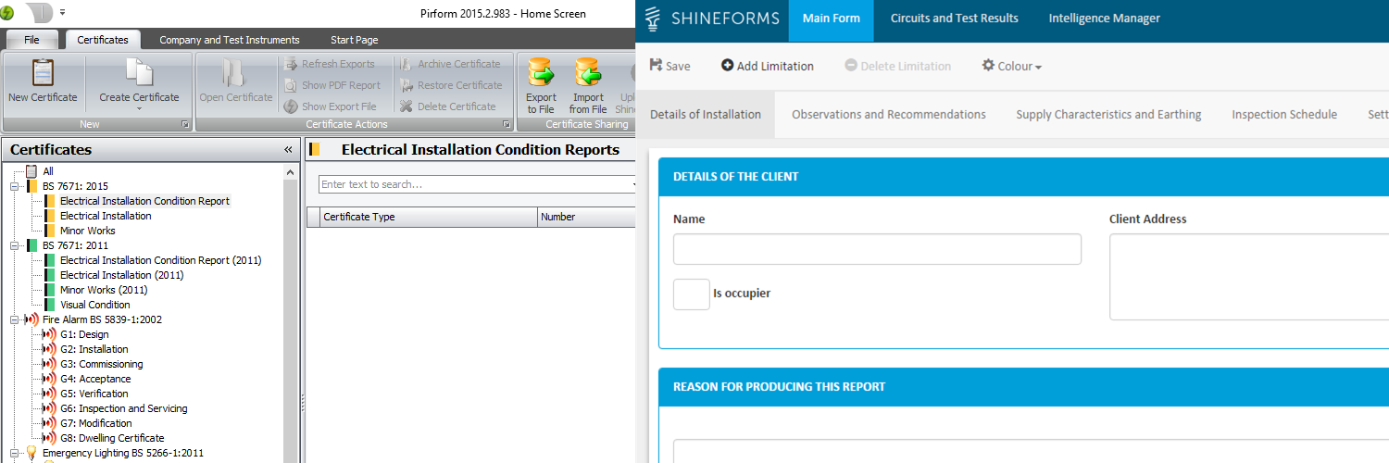Viewport: 1389px width, 463px height.
Task: Click the Save button in Shineforms
Action: [669, 66]
